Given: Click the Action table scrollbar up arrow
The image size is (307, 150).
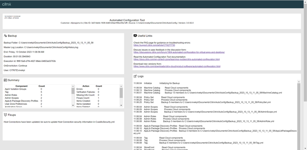Looking at the screenshot, I should coord(121,86).
